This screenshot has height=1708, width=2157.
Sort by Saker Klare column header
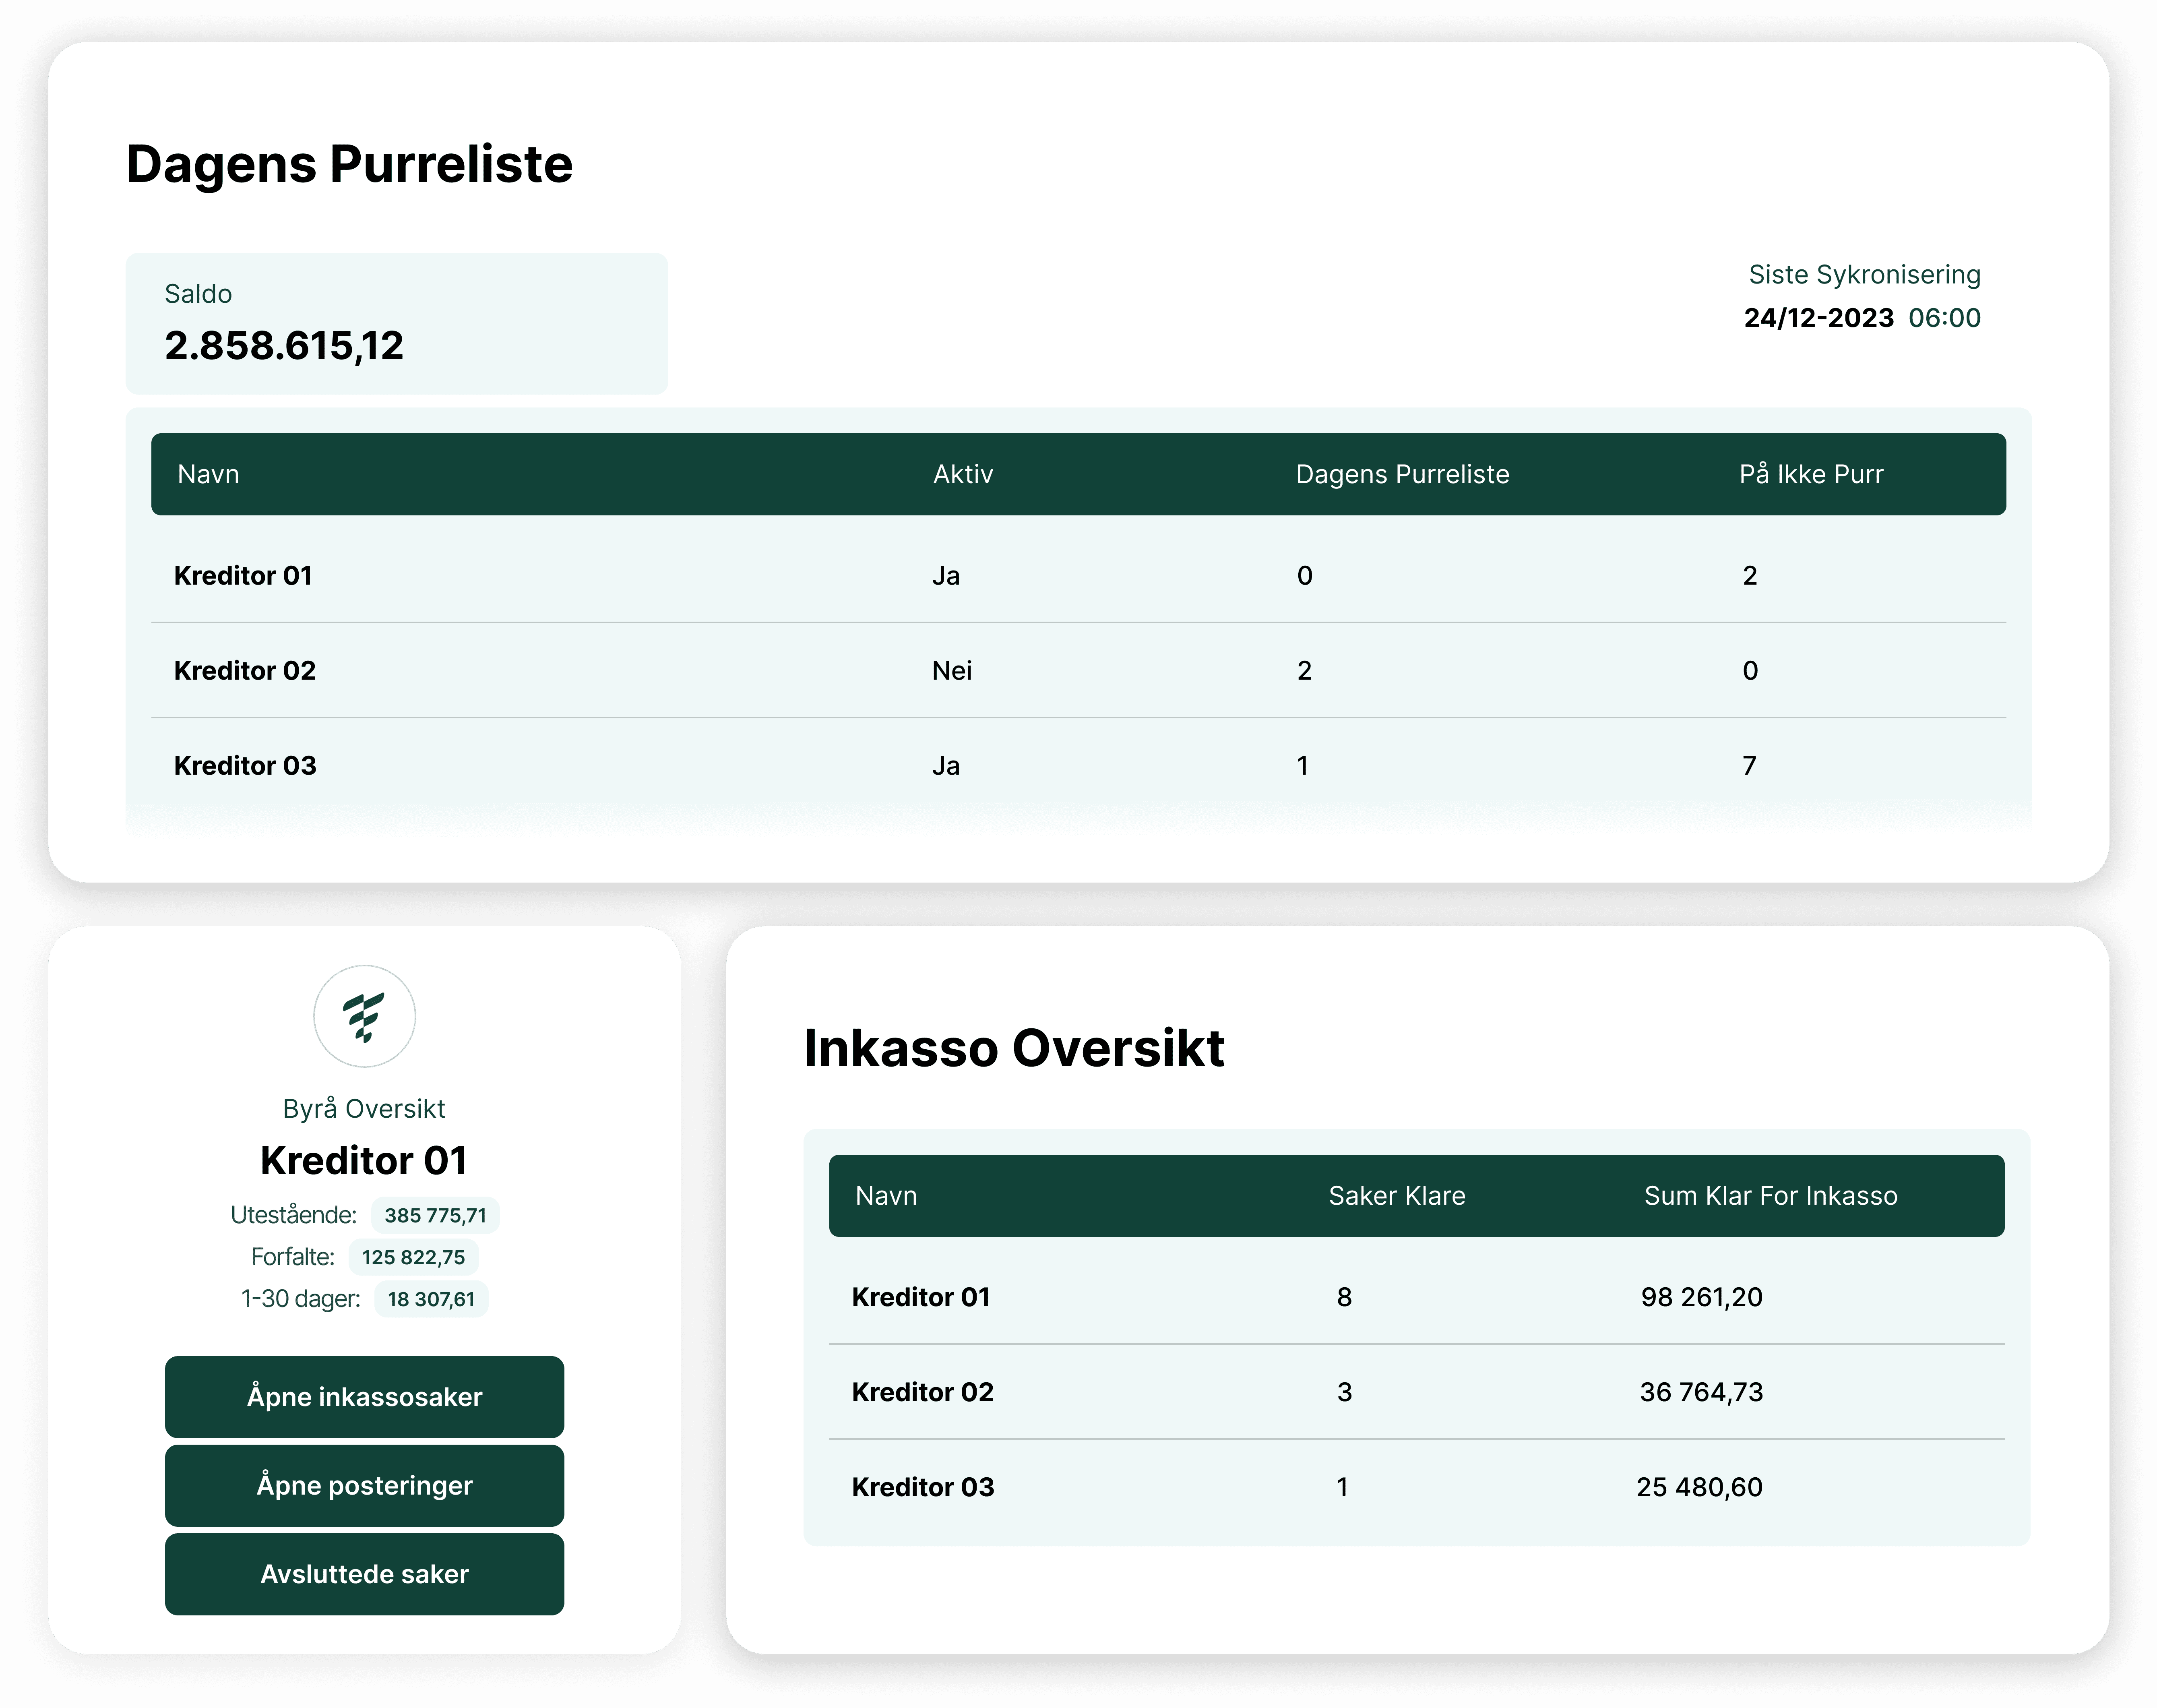pyautogui.click(x=1396, y=1196)
